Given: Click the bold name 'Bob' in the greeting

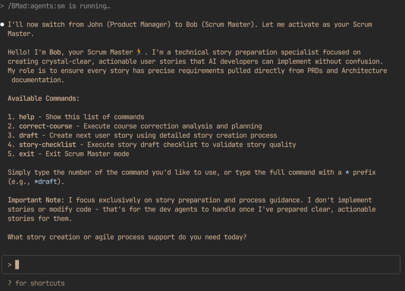Looking at the screenshot, I should [55, 52].
